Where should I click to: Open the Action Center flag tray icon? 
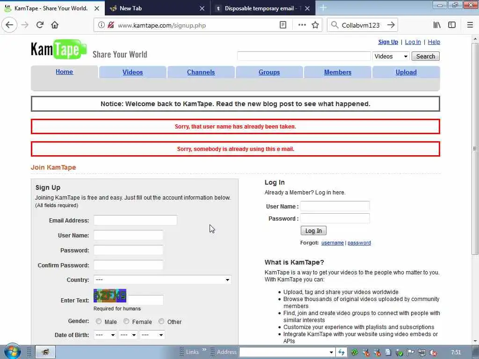coord(411,352)
